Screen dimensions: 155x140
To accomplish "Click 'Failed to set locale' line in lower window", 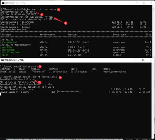I will [x=27, y=87].
